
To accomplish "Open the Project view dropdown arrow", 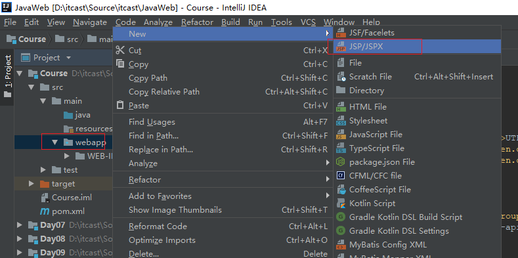I will point(69,58).
